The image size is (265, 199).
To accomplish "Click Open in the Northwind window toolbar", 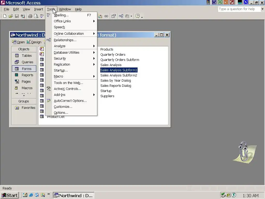I will pyautogui.click(x=18, y=42).
